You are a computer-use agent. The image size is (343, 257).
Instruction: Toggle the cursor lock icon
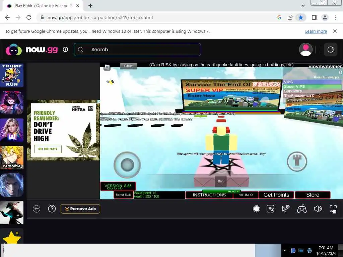[271, 209]
